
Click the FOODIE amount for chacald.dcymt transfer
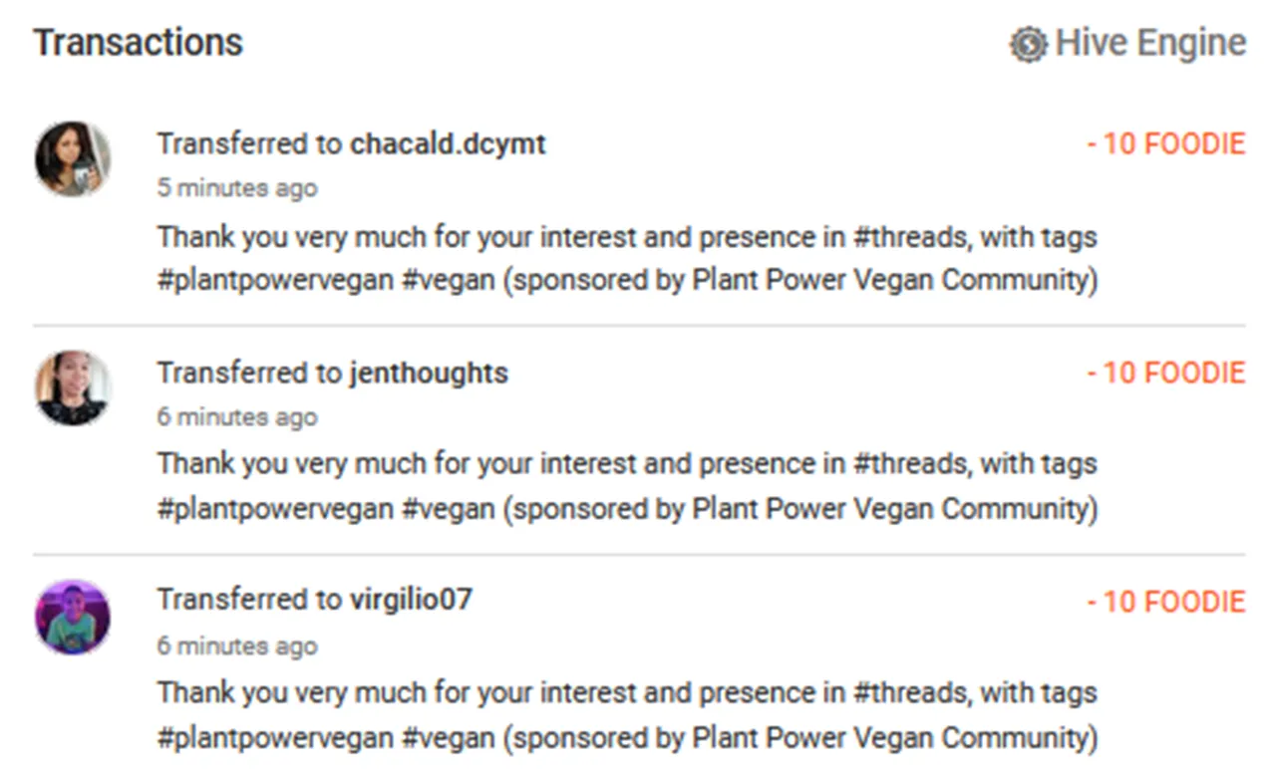click(x=1165, y=144)
